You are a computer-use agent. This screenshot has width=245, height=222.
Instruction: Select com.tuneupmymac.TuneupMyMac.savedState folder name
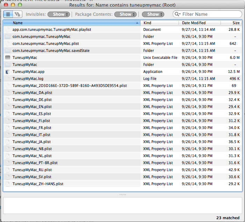point(51,51)
